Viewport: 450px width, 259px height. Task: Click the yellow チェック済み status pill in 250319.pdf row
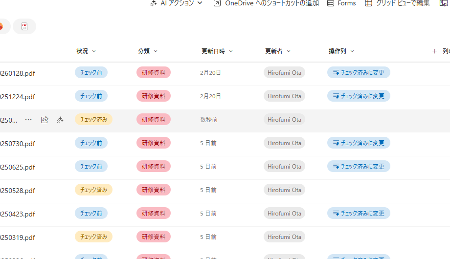click(93, 237)
